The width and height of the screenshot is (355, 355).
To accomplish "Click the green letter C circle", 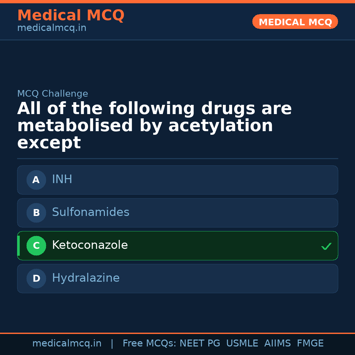I will pyautogui.click(x=36, y=246).
